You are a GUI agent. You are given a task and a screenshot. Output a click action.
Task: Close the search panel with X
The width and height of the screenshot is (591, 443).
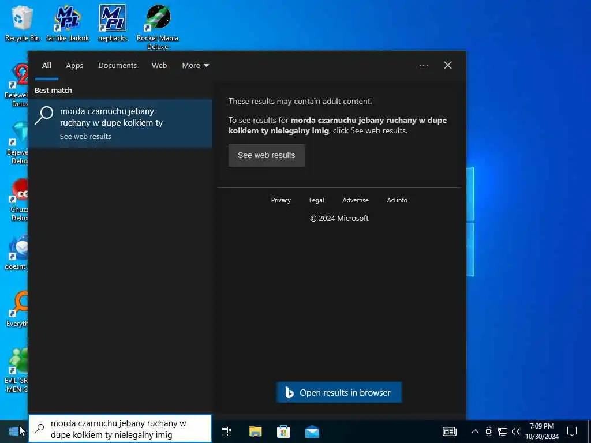coord(448,66)
